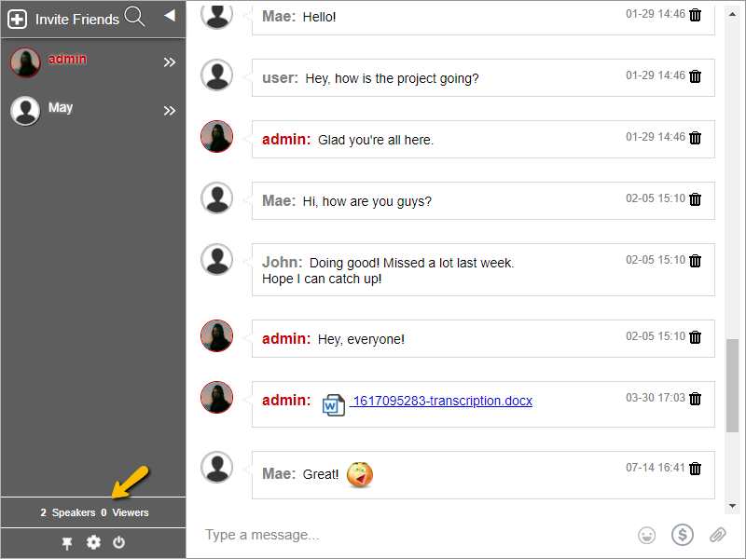Click the admin avatar in the sidebar
Screen dimensions: 746x559
pyautogui.click(x=25, y=62)
